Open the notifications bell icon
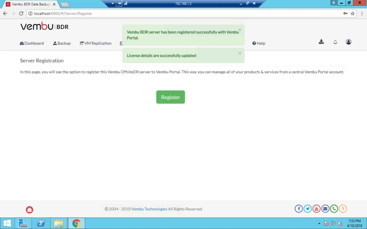This screenshot has height=229, width=367. 335,42
